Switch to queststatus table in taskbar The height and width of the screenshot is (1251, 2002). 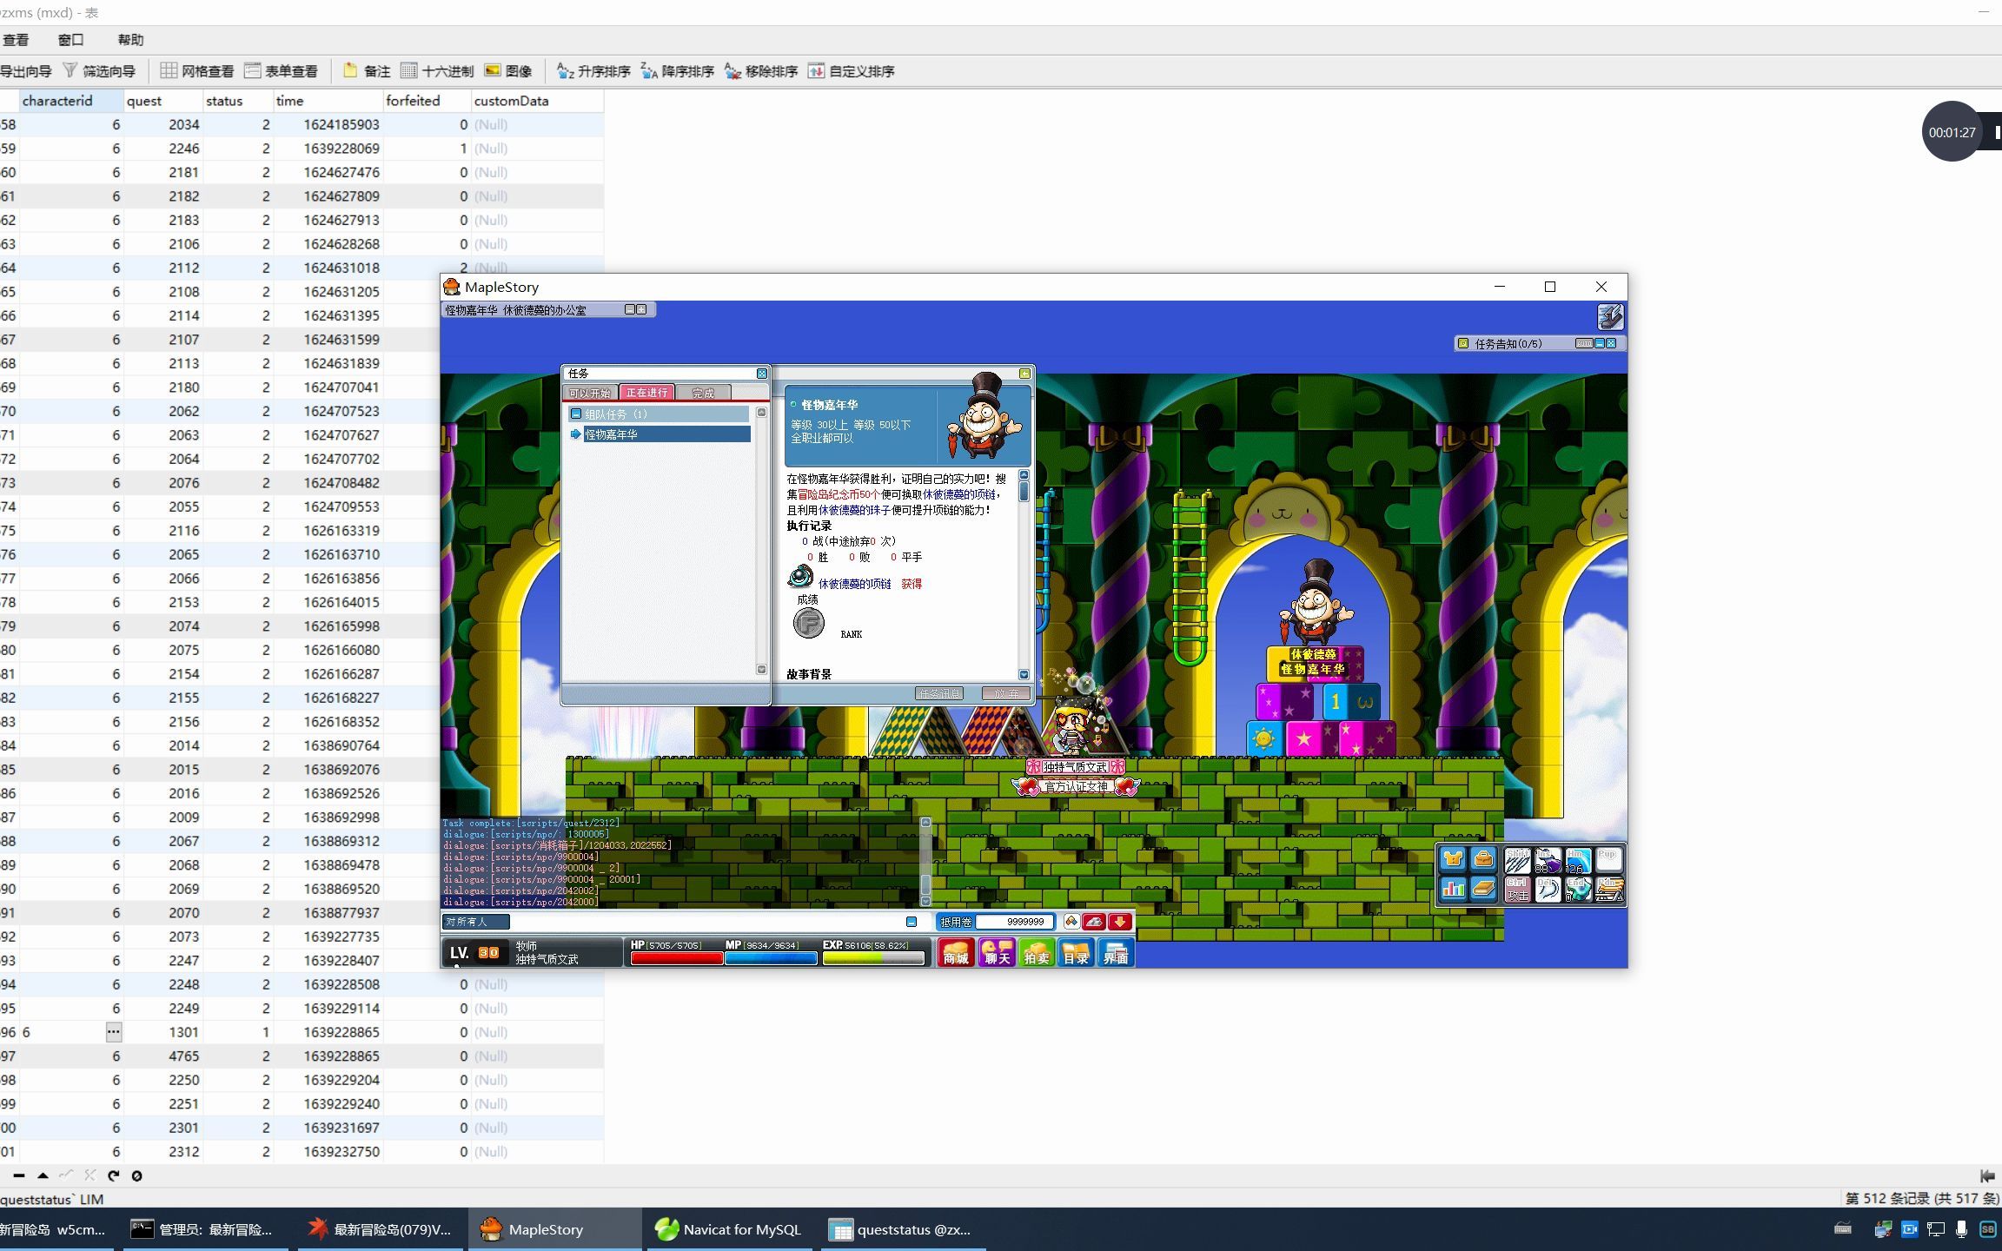point(902,1229)
